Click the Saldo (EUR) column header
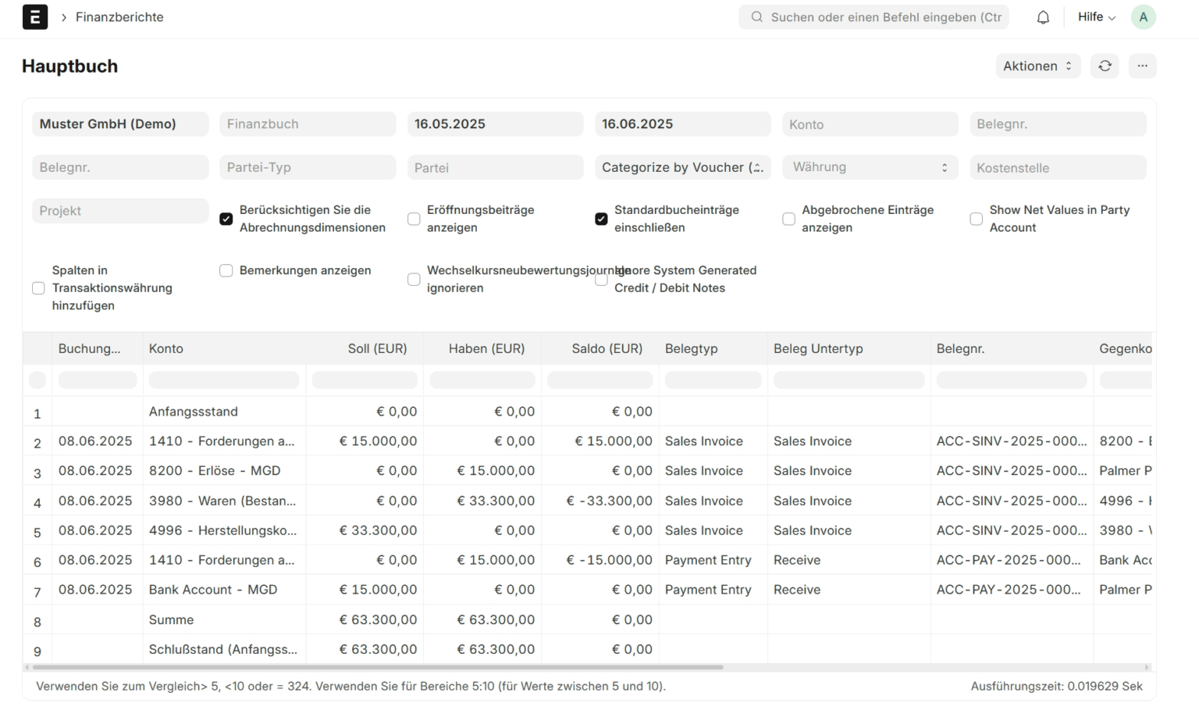The width and height of the screenshot is (1199, 728). click(x=599, y=349)
